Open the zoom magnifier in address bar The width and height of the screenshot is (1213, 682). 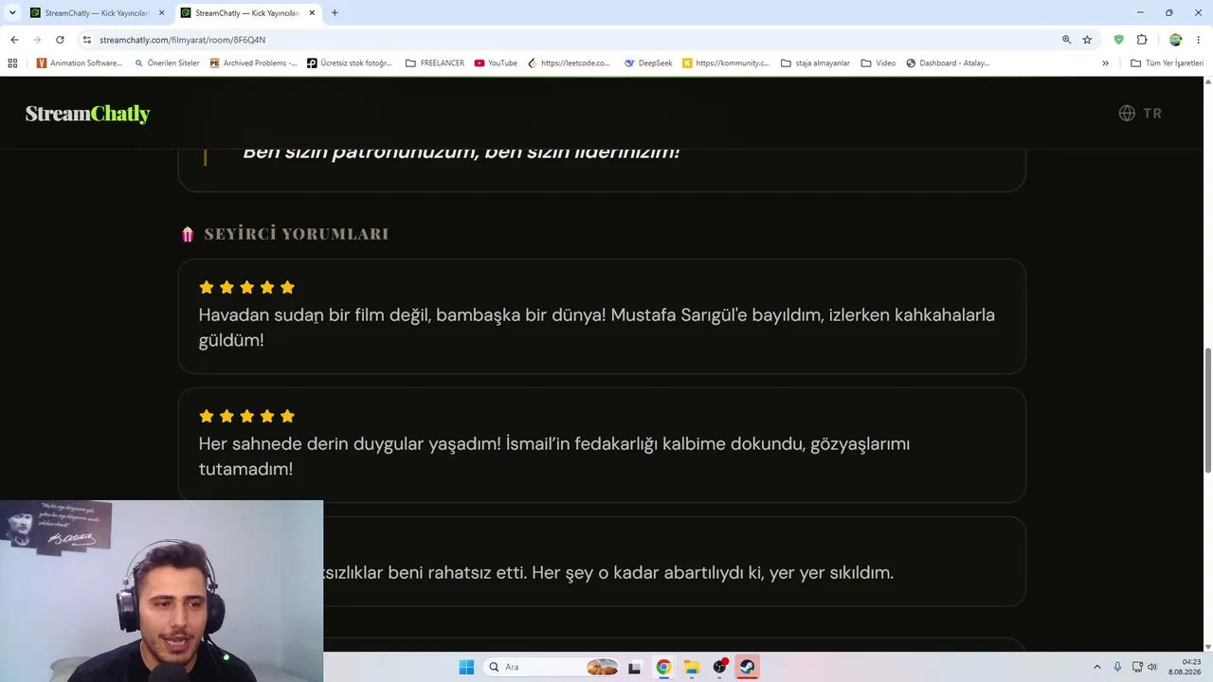click(x=1066, y=40)
